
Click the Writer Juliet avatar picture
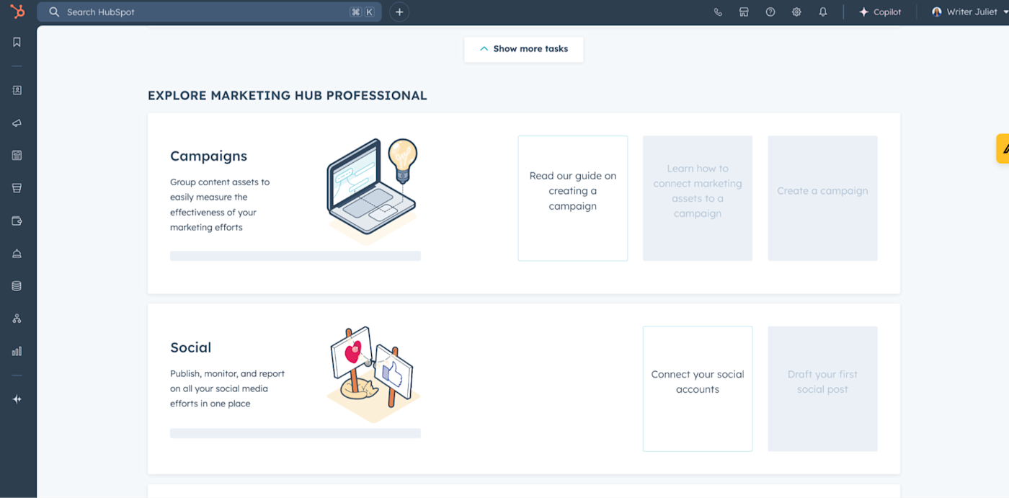coord(937,12)
